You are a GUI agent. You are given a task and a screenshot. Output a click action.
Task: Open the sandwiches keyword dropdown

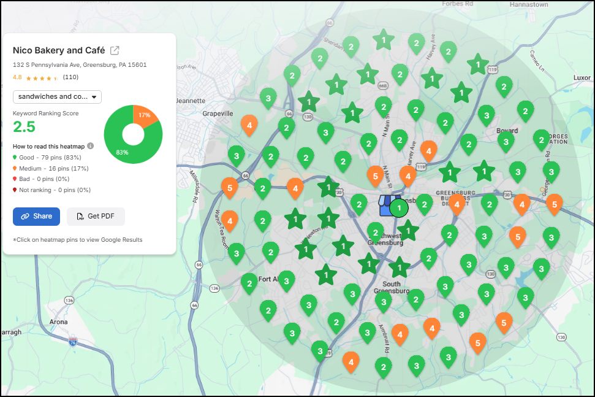coord(58,97)
